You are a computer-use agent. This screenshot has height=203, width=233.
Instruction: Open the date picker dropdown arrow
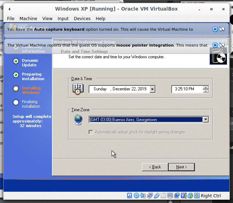pyautogui.click(x=152, y=89)
